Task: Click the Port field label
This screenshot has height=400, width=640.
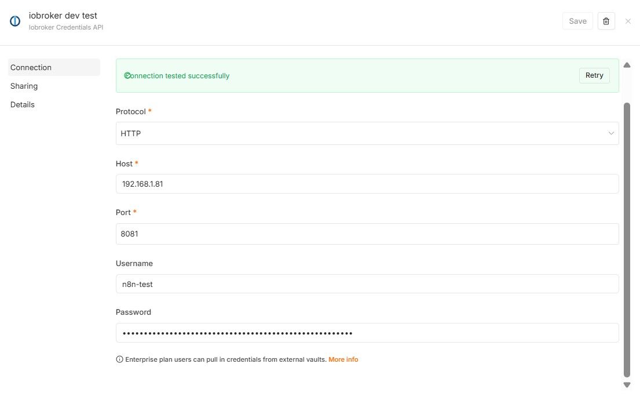Action: tap(123, 212)
